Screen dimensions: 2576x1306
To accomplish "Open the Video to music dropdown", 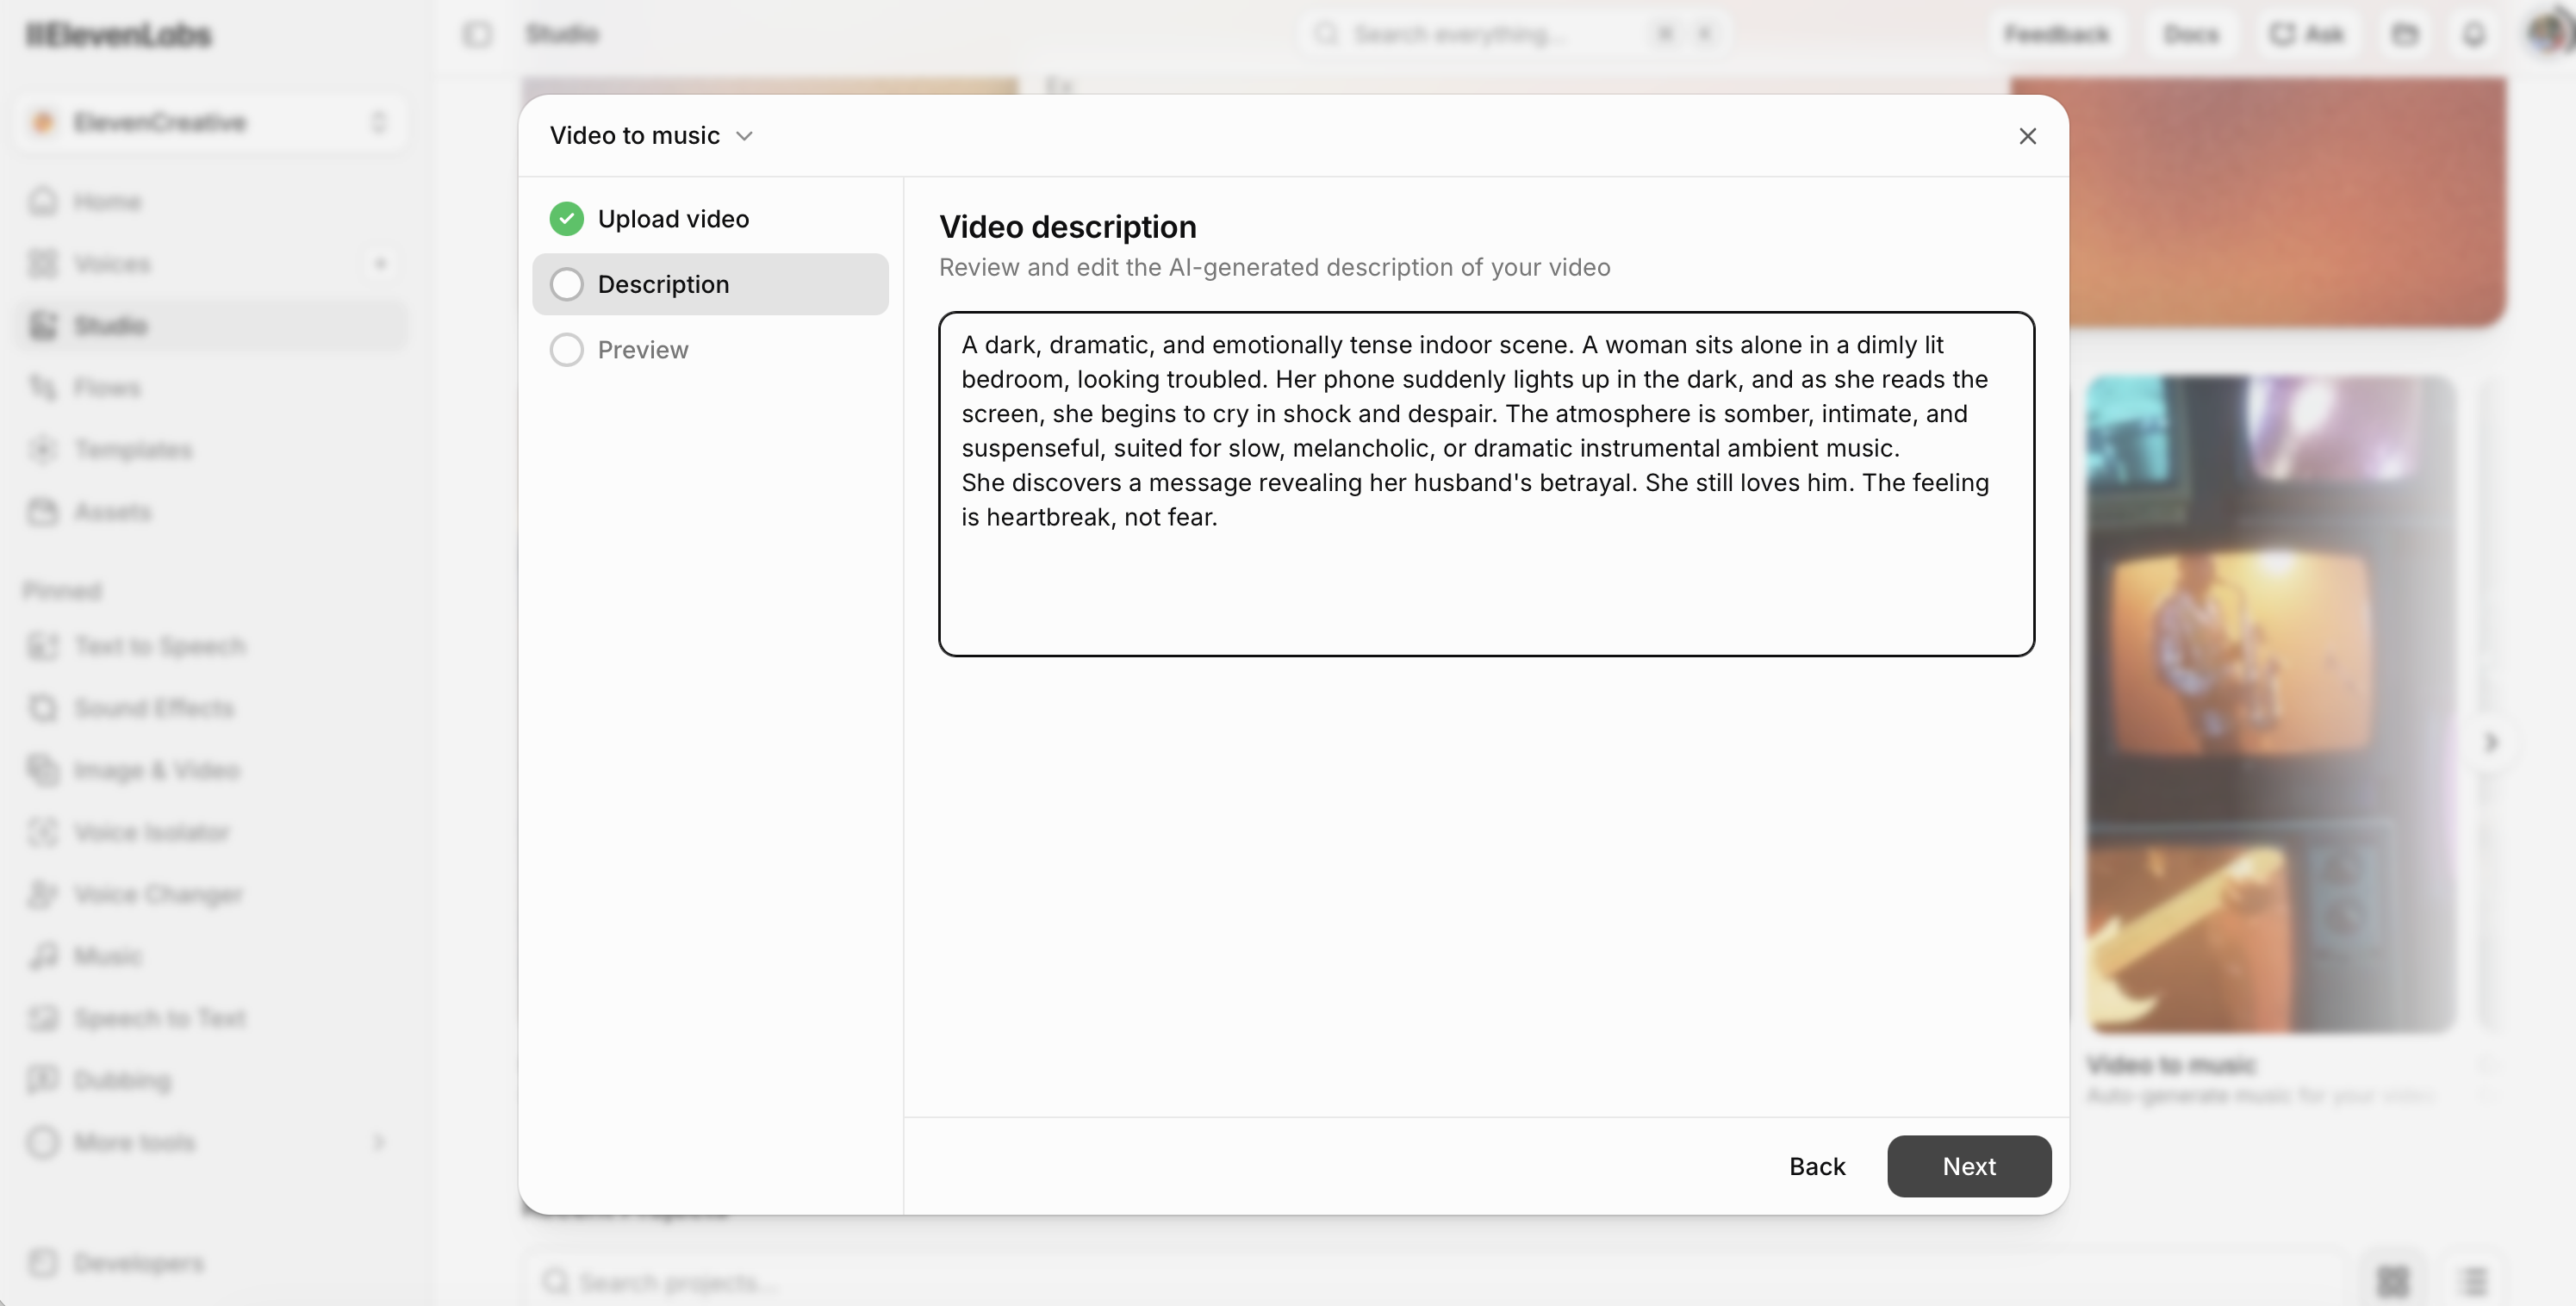I will (651, 136).
